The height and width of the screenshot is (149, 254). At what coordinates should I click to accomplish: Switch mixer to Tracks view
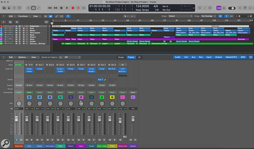point(131,57)
